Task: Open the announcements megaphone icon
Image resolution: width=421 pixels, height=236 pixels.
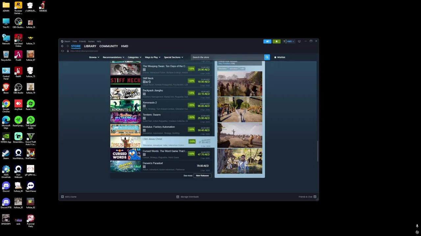Action: click(267, 41)
